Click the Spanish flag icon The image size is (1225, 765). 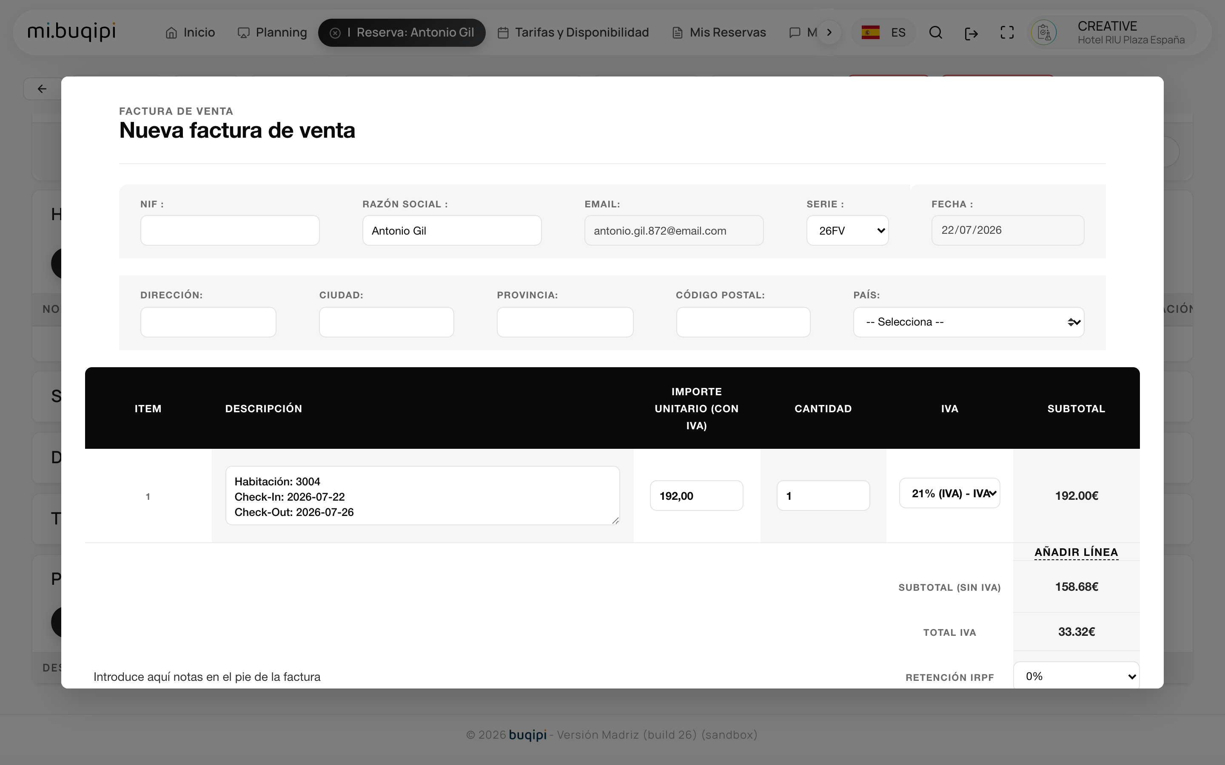coord(871,32)
